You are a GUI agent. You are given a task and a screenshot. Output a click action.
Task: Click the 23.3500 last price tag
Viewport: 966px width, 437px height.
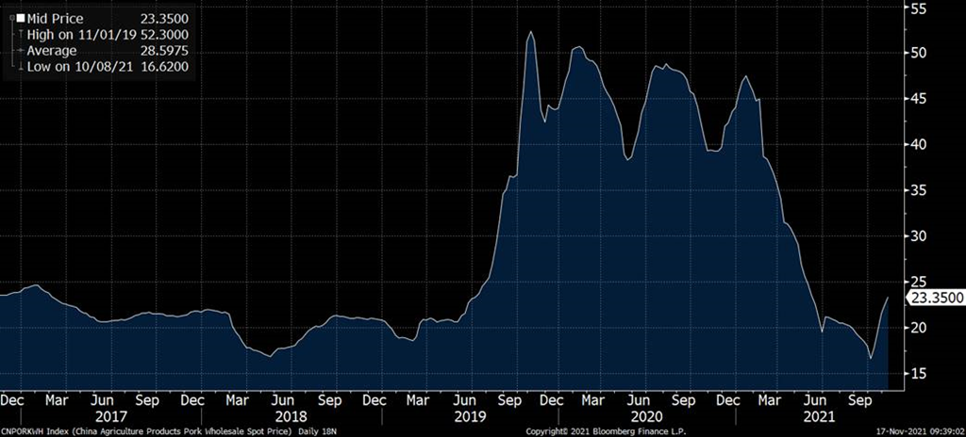[x=935, y=298]
